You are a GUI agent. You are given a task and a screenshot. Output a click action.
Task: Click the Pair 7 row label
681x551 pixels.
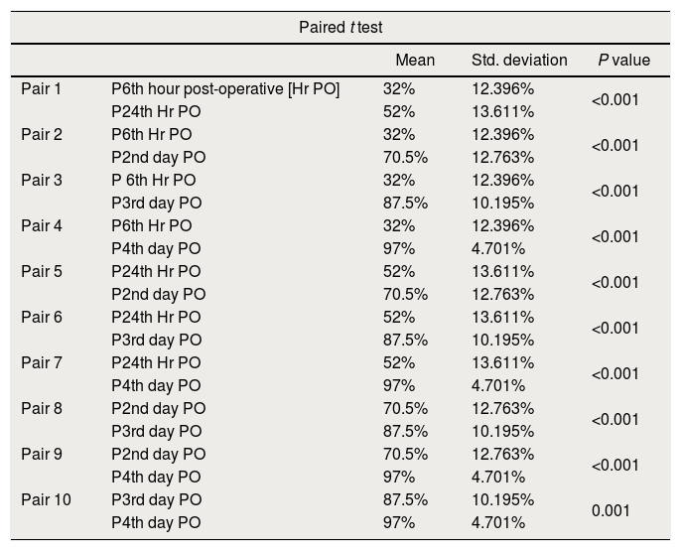pos(42,363)
